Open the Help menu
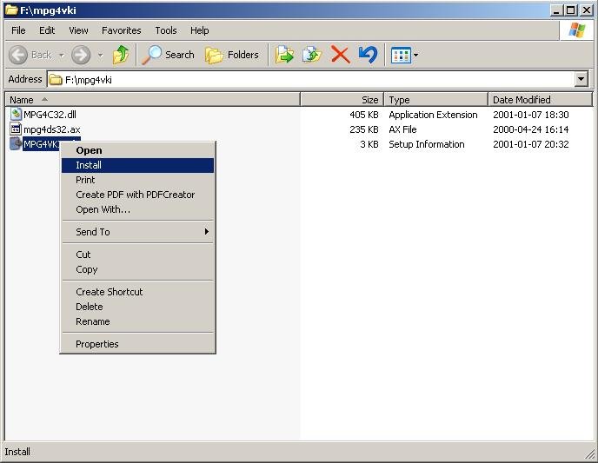Screen dimensions: 598x463 pyautogui.click(x=199, y=30)
